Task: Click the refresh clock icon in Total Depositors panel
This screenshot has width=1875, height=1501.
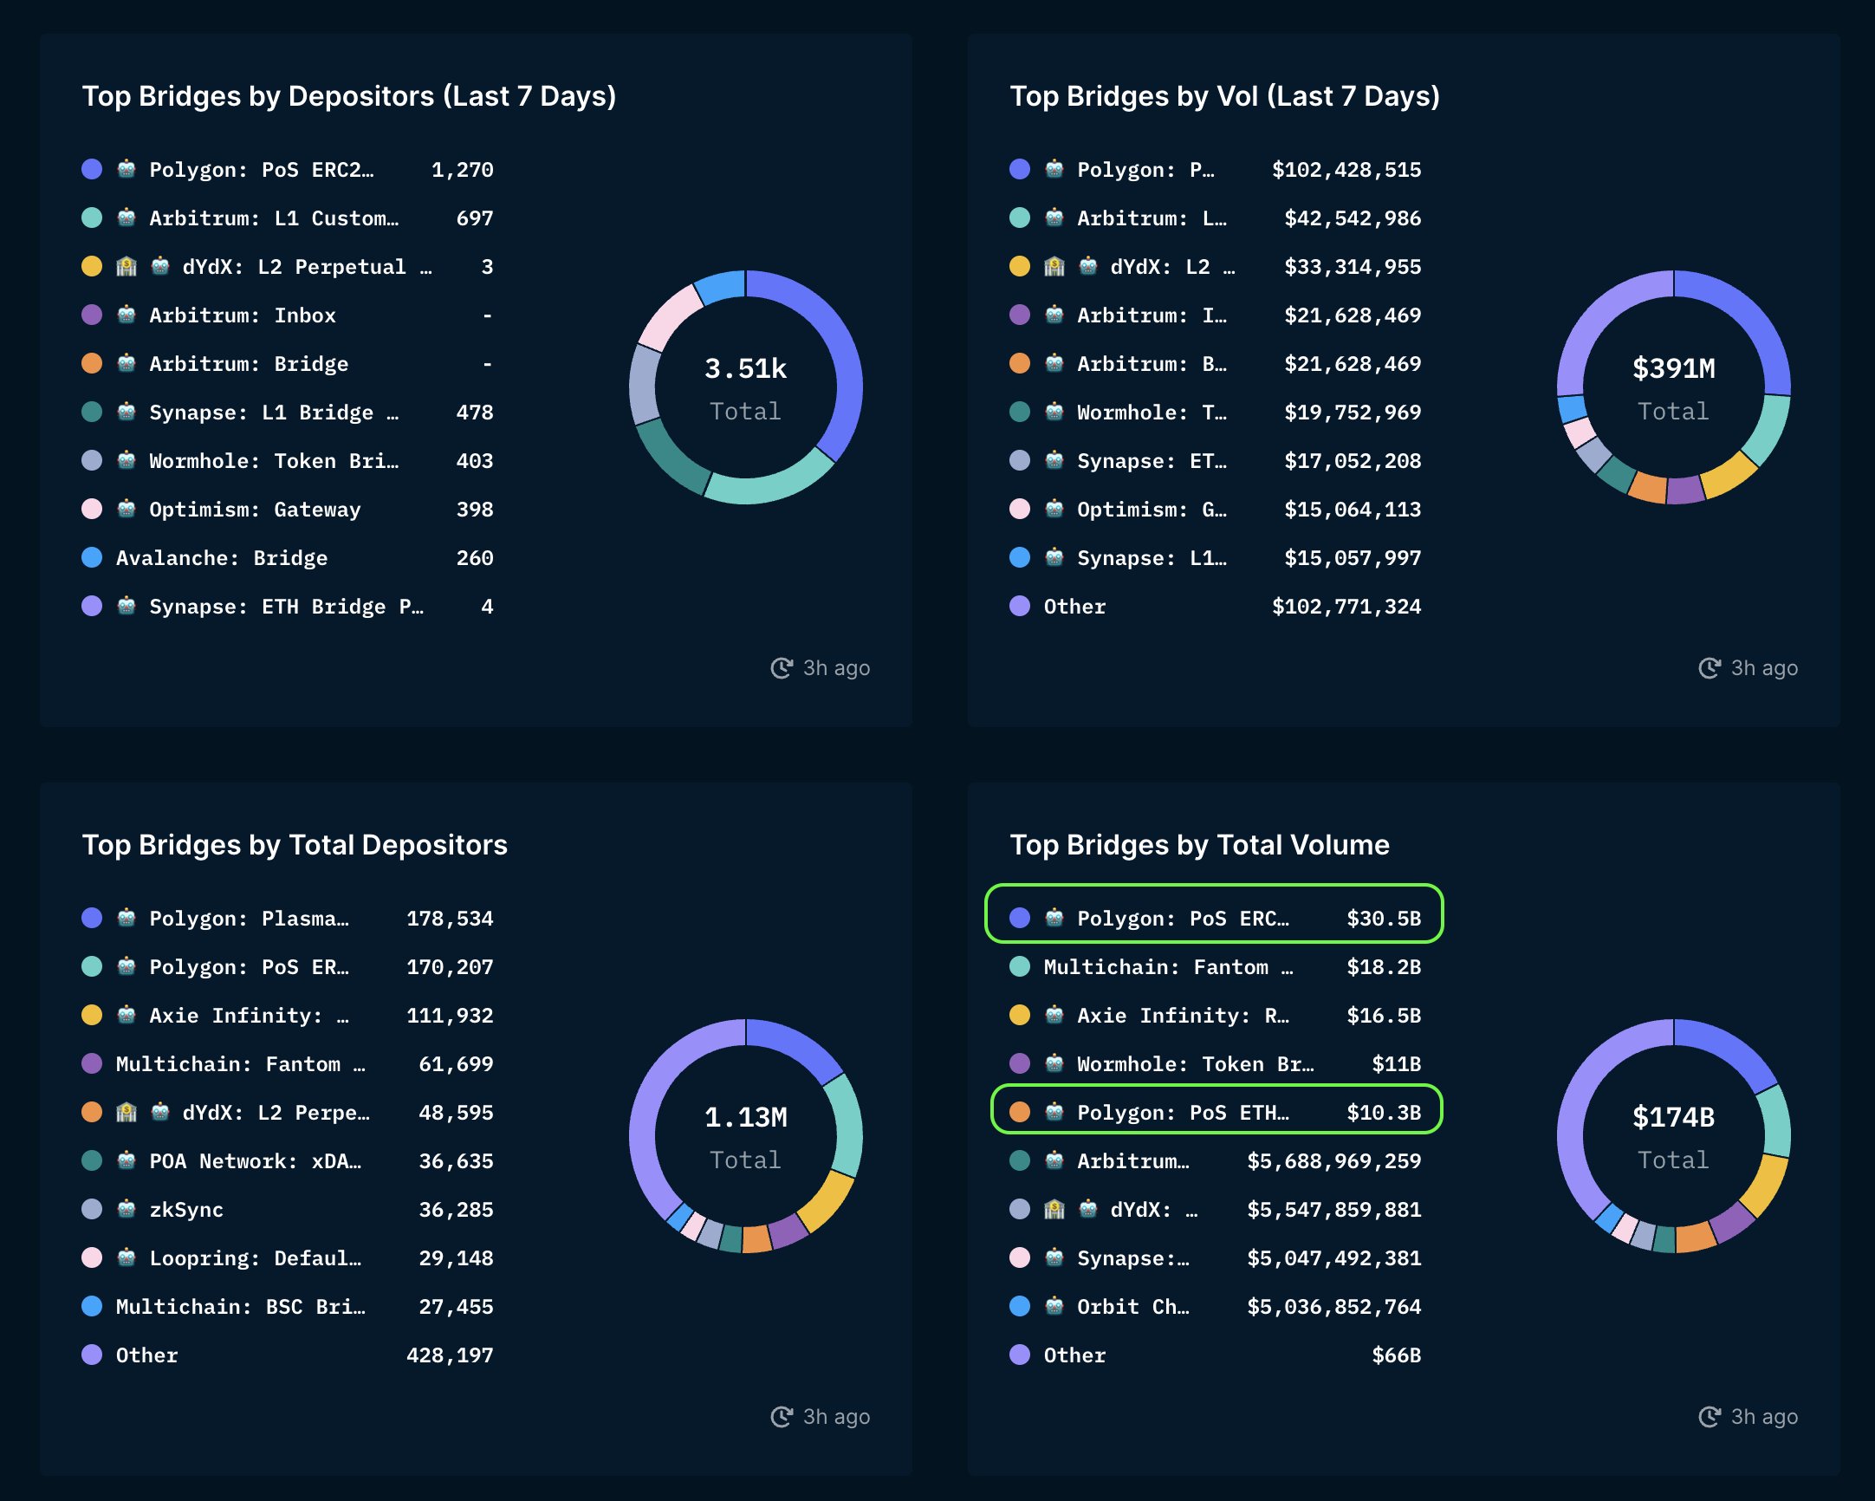Action: [781, 1417]
